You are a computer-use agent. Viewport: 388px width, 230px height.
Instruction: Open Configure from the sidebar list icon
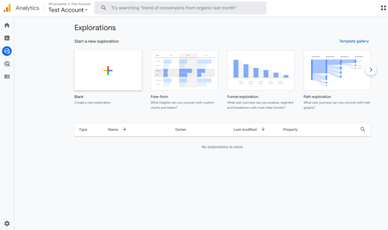(7, 77)
